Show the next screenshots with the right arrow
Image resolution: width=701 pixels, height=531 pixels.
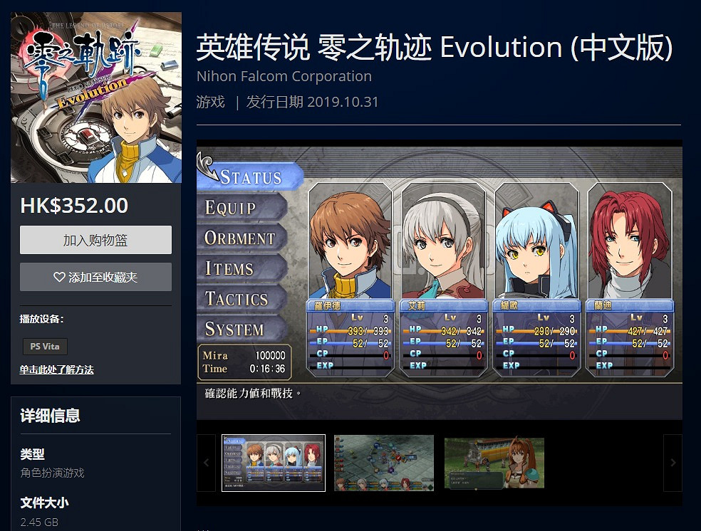(x=673, y=463)
